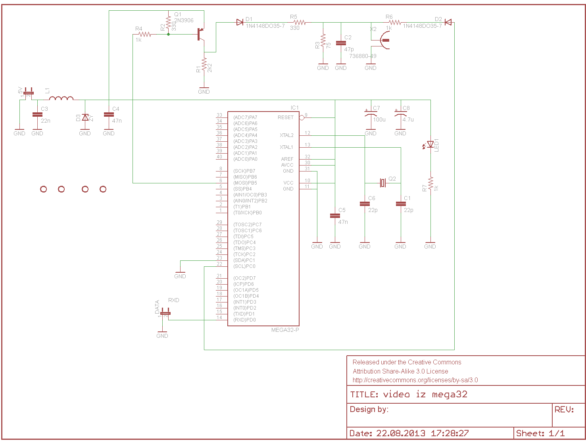Select the Q2 crystal symbol
This screenshot has height=441, width=586.
pos(382,183)
